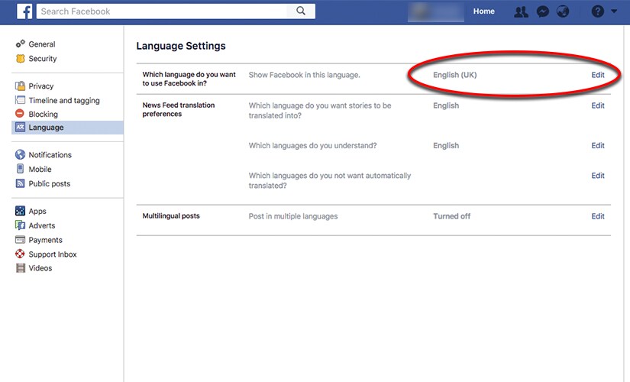Click the Mobile phone icon
This screenshot has height=382, width=630.
20,169
